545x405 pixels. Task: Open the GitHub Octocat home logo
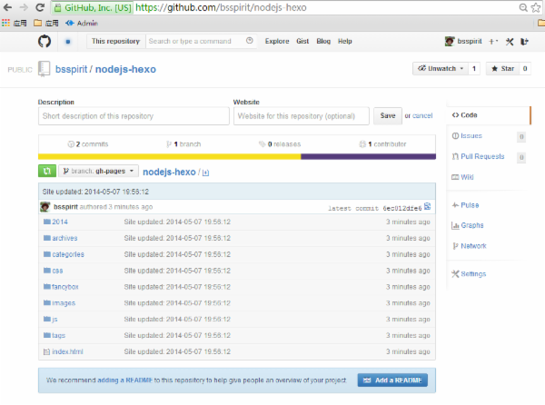coord(45,42)
